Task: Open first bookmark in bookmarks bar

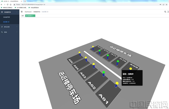Action: pyautogui.click(x=7, y=8)
